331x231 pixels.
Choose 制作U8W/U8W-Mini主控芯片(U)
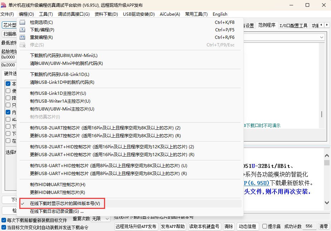click(x=130, y=109)
